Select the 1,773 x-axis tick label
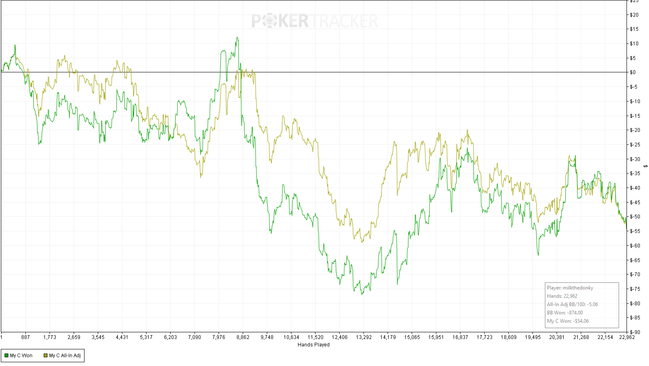Image resolution: width=649 pixels, height=366 pixels. (50, 337)
